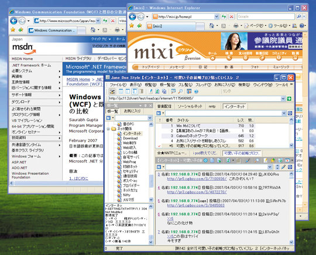The height and width of the screenshot is (255, 316).
Task: Show hidden menus via the » chevron in Jane Doe
Action: point(291,84)
